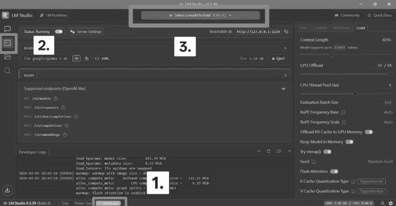Open the Discover search in sidebar
The height and width of the screenshot is (206, 396).
(x=7, y=71)
